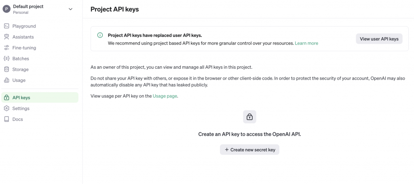This screenshot has height=184, width=414.
Task: Go to Fine-tuning section
Action: (40, 48)
